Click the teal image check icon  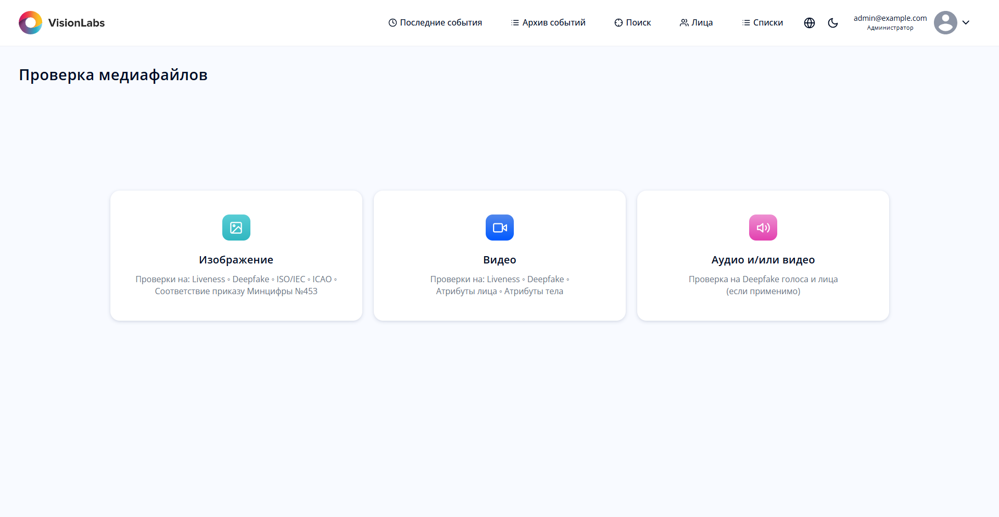coord(236,228)
